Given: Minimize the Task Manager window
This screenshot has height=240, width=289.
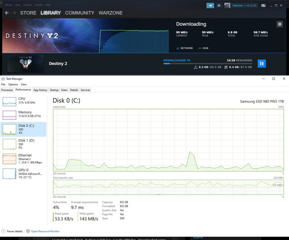Looking at the screenshot, I should pyautogui.click(x=264, y=79).
